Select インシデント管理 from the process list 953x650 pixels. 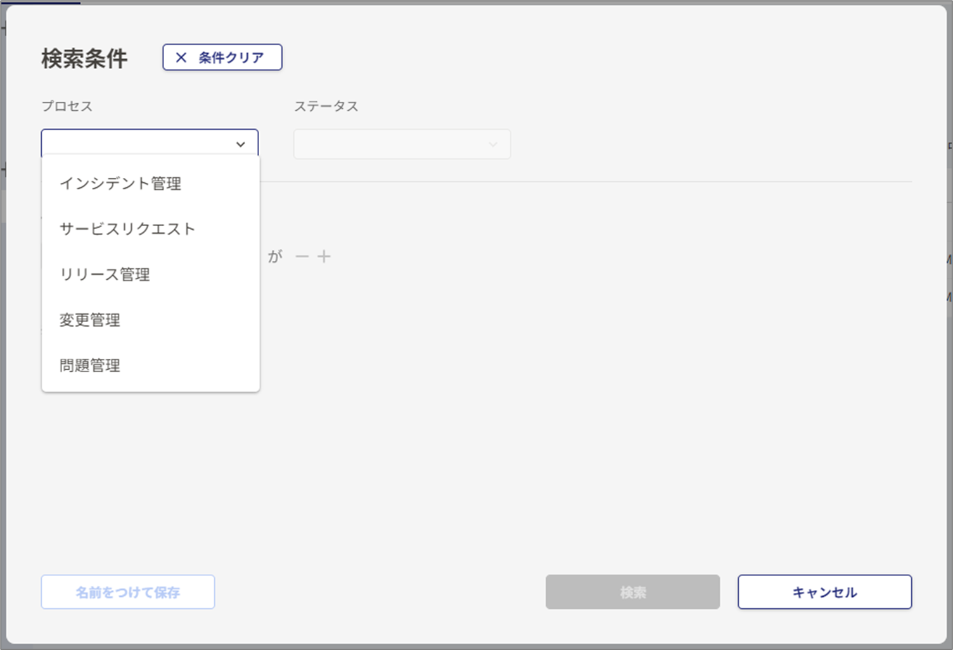point(120,184)
